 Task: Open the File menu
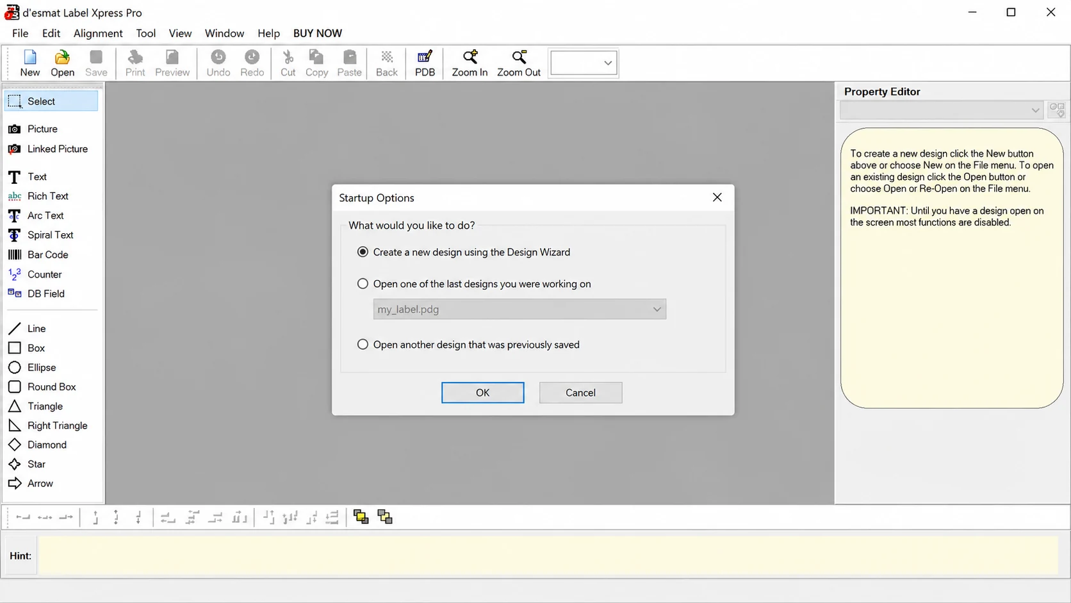(x=20, y=33)
